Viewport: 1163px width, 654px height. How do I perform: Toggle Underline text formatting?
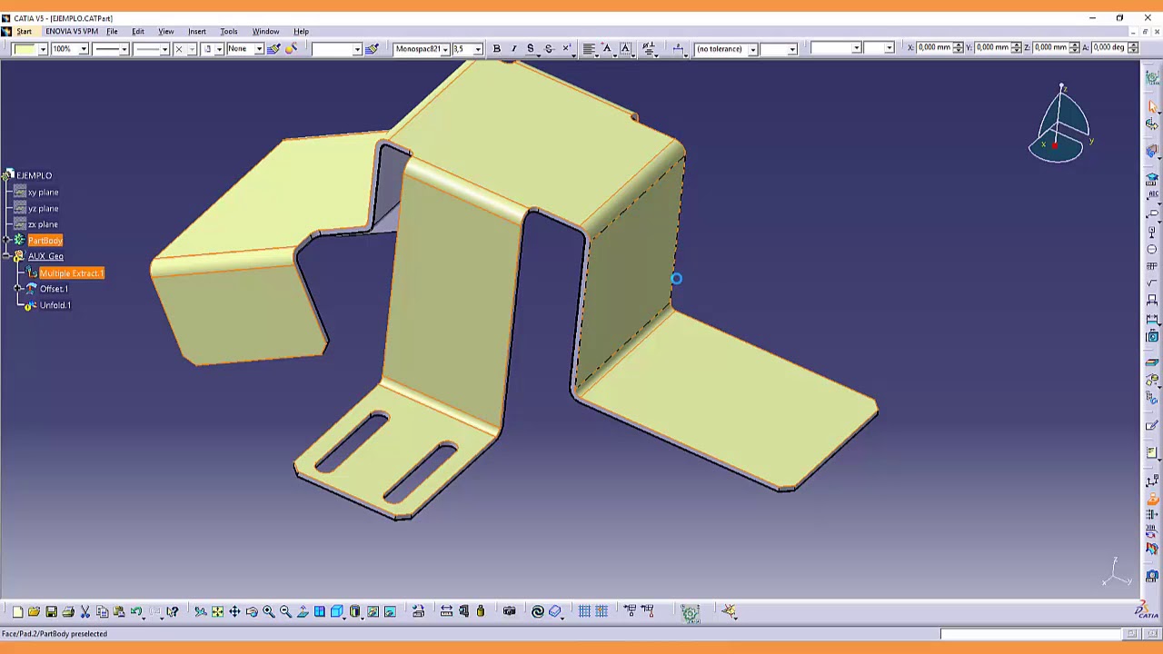pos(531,48)
